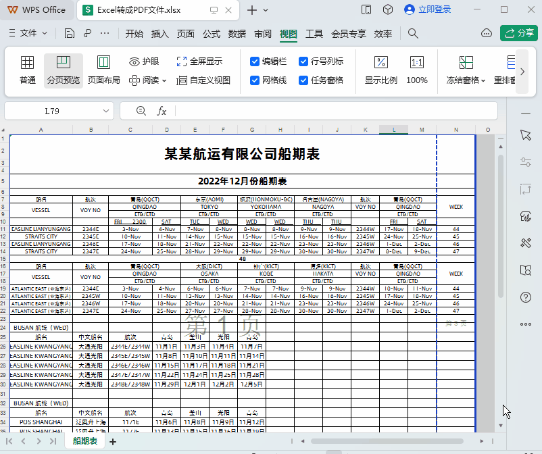Click the sidebar conversion/transfer icon
This screenshot has width=542, height=454.
click(x=525, y=189)
